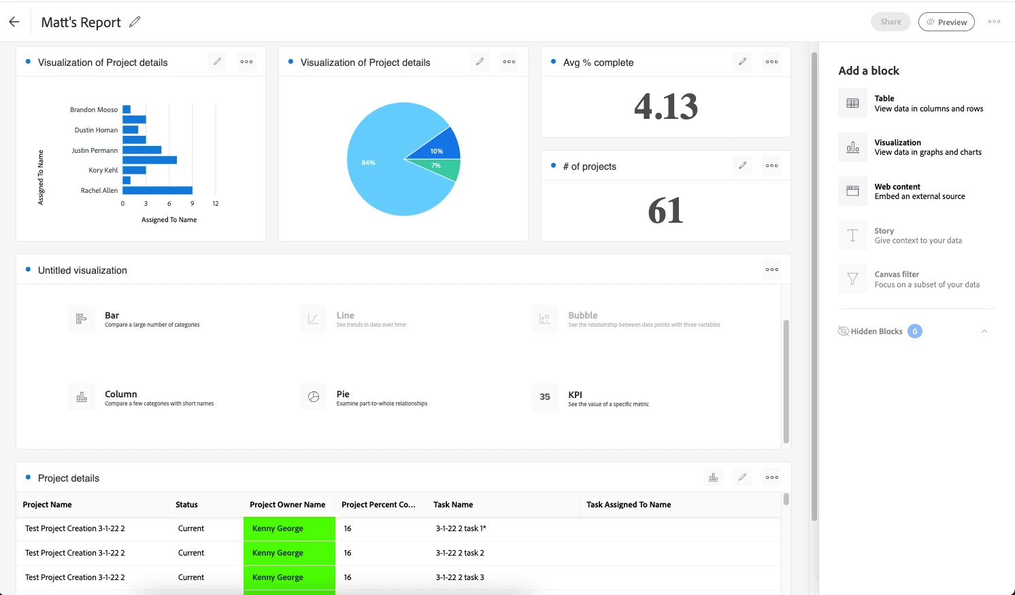This screenshot has height=595, width=1015.
Task: Open more options for Project details block
Action: [x=771, y=477]
